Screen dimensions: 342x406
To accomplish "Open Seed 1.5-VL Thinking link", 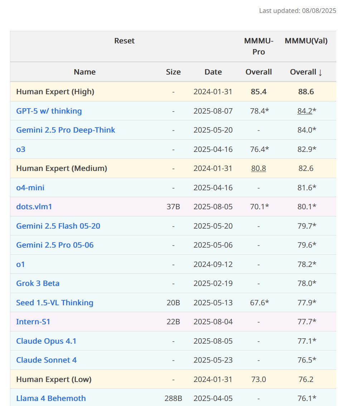I will [55, 303].
